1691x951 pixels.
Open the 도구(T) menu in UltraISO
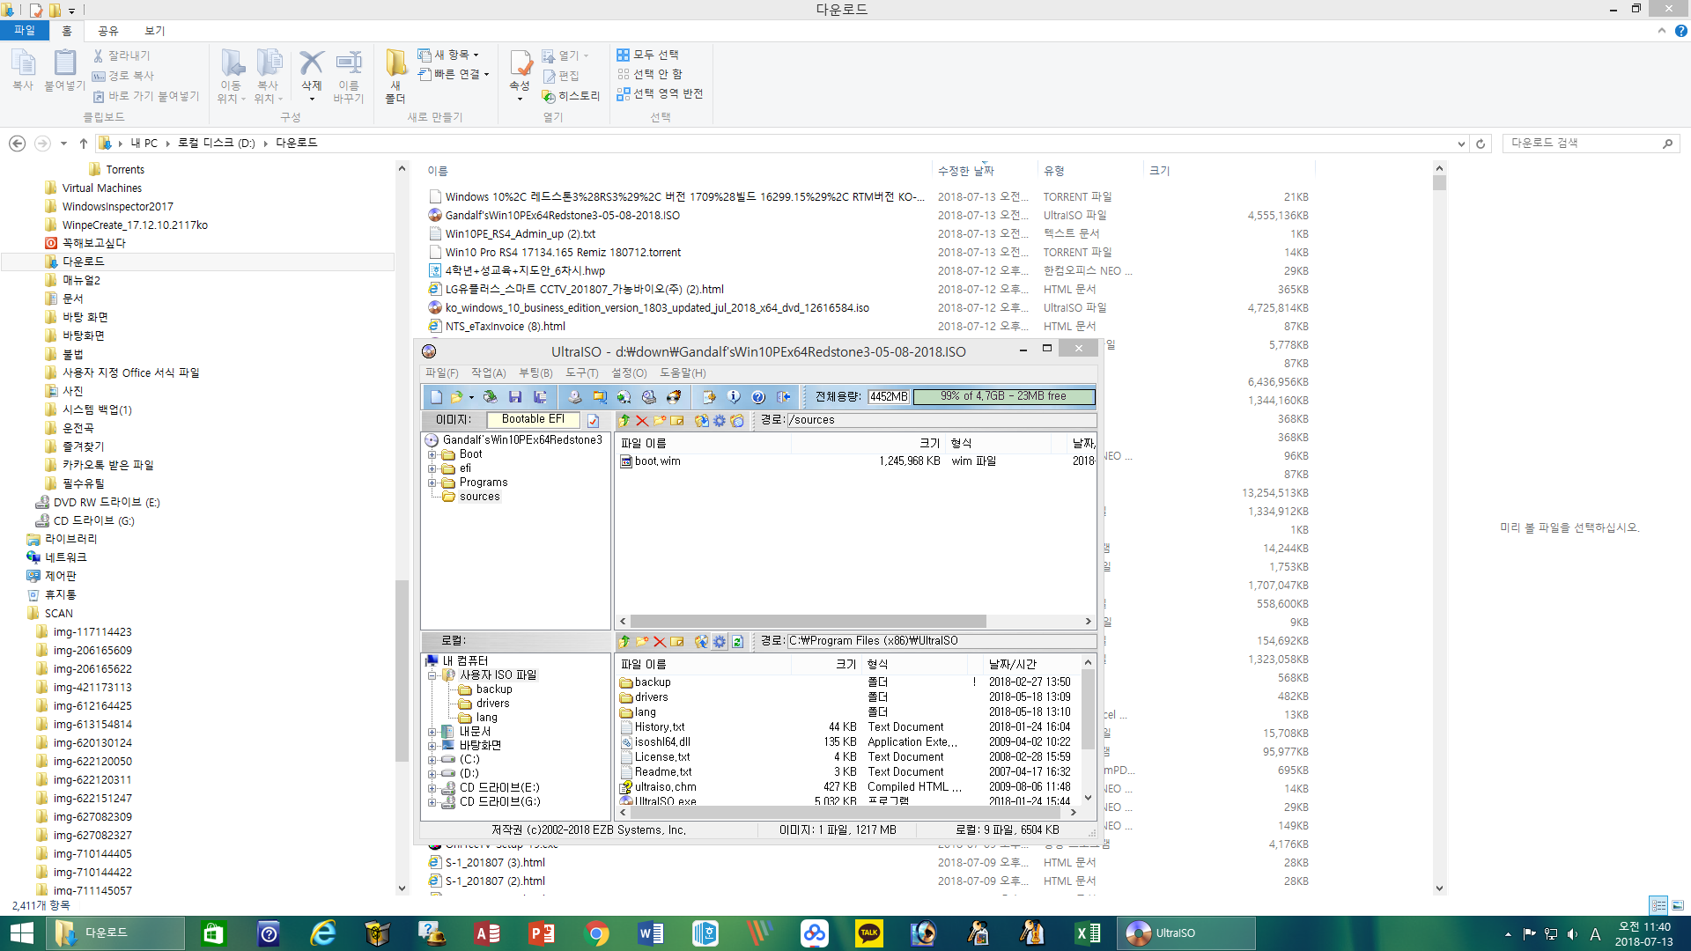[x=581, y=373]
